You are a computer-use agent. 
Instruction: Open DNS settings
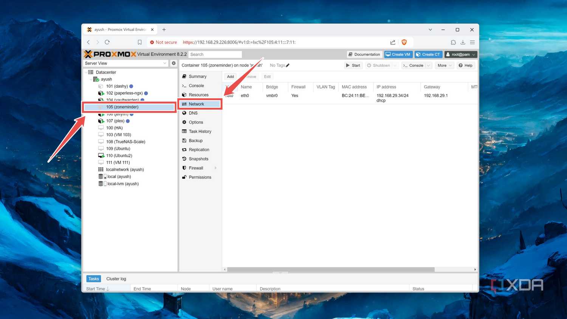click(193, 113)
